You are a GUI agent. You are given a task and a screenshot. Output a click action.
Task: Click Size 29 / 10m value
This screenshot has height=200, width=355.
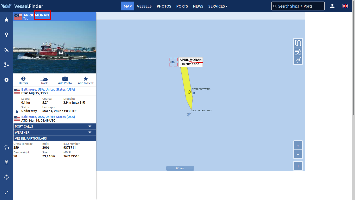click(49, 156)
